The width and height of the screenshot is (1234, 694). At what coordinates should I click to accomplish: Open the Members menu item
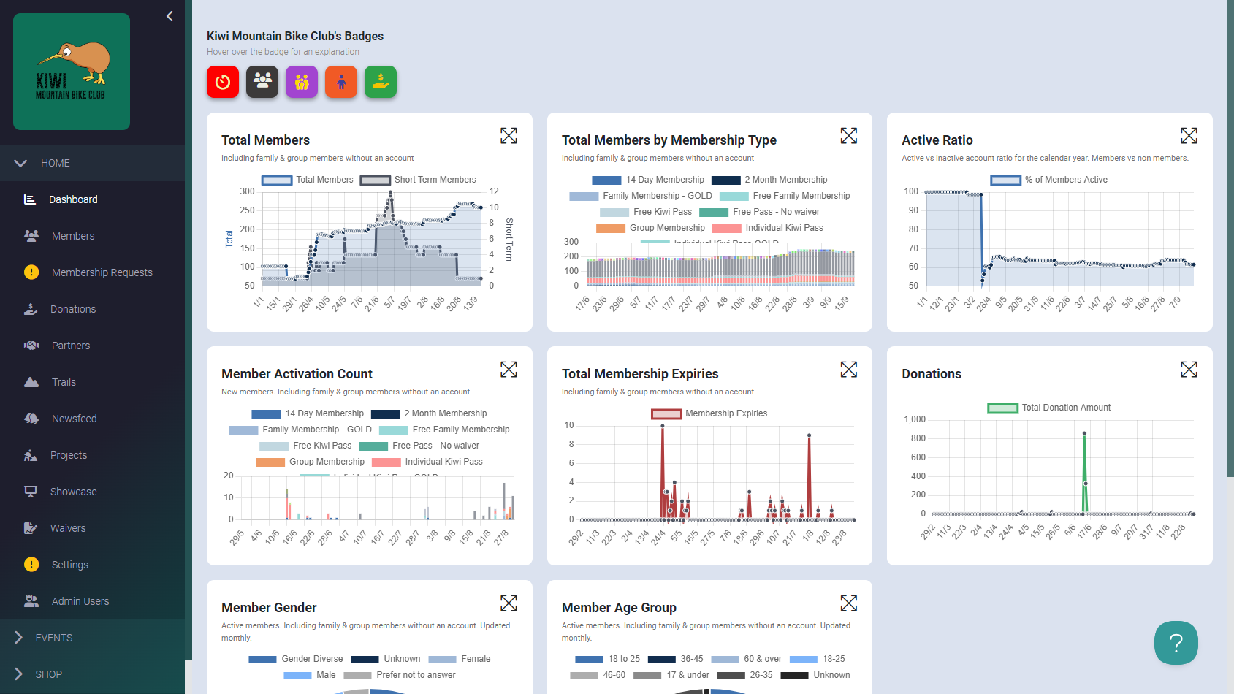coord(92,236)
